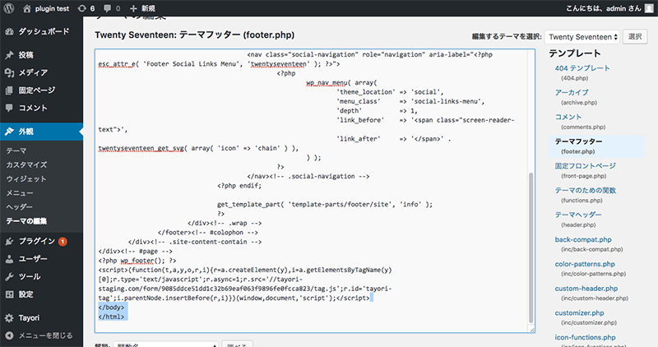
Task: Click the code editor vertical scrollbar
Action: [x=531, y=248]
